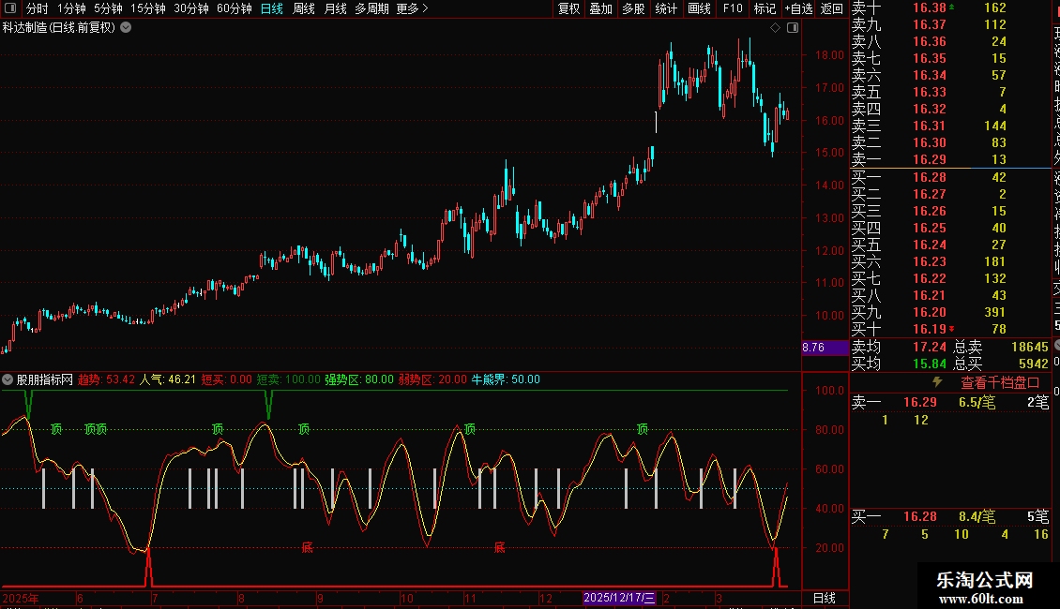Open the 多周期 multi-period view

(x=371, y=8)
